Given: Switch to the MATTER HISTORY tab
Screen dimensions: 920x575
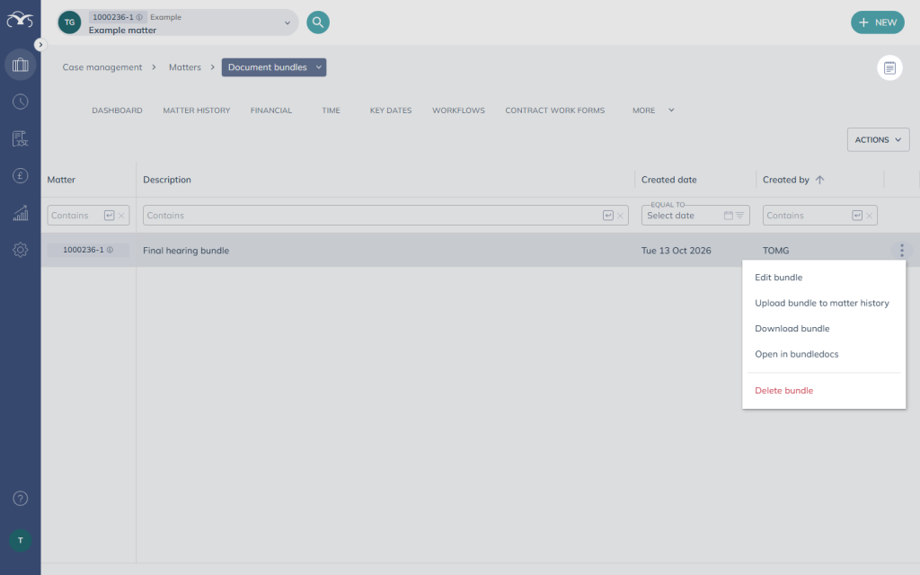Looking at the screenshot, I should pos(197,111).
